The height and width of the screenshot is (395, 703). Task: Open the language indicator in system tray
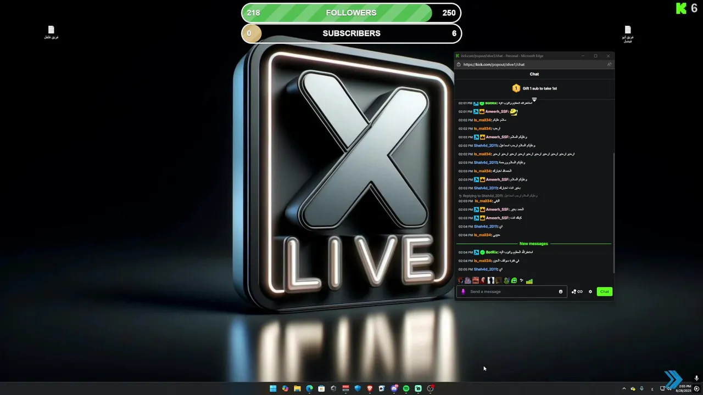tap(652, 389)
